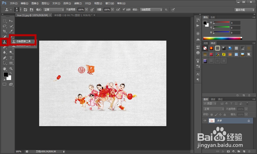257x154 pixels.
Task: Select the Dodge tool
Action: tap(11, 52)
